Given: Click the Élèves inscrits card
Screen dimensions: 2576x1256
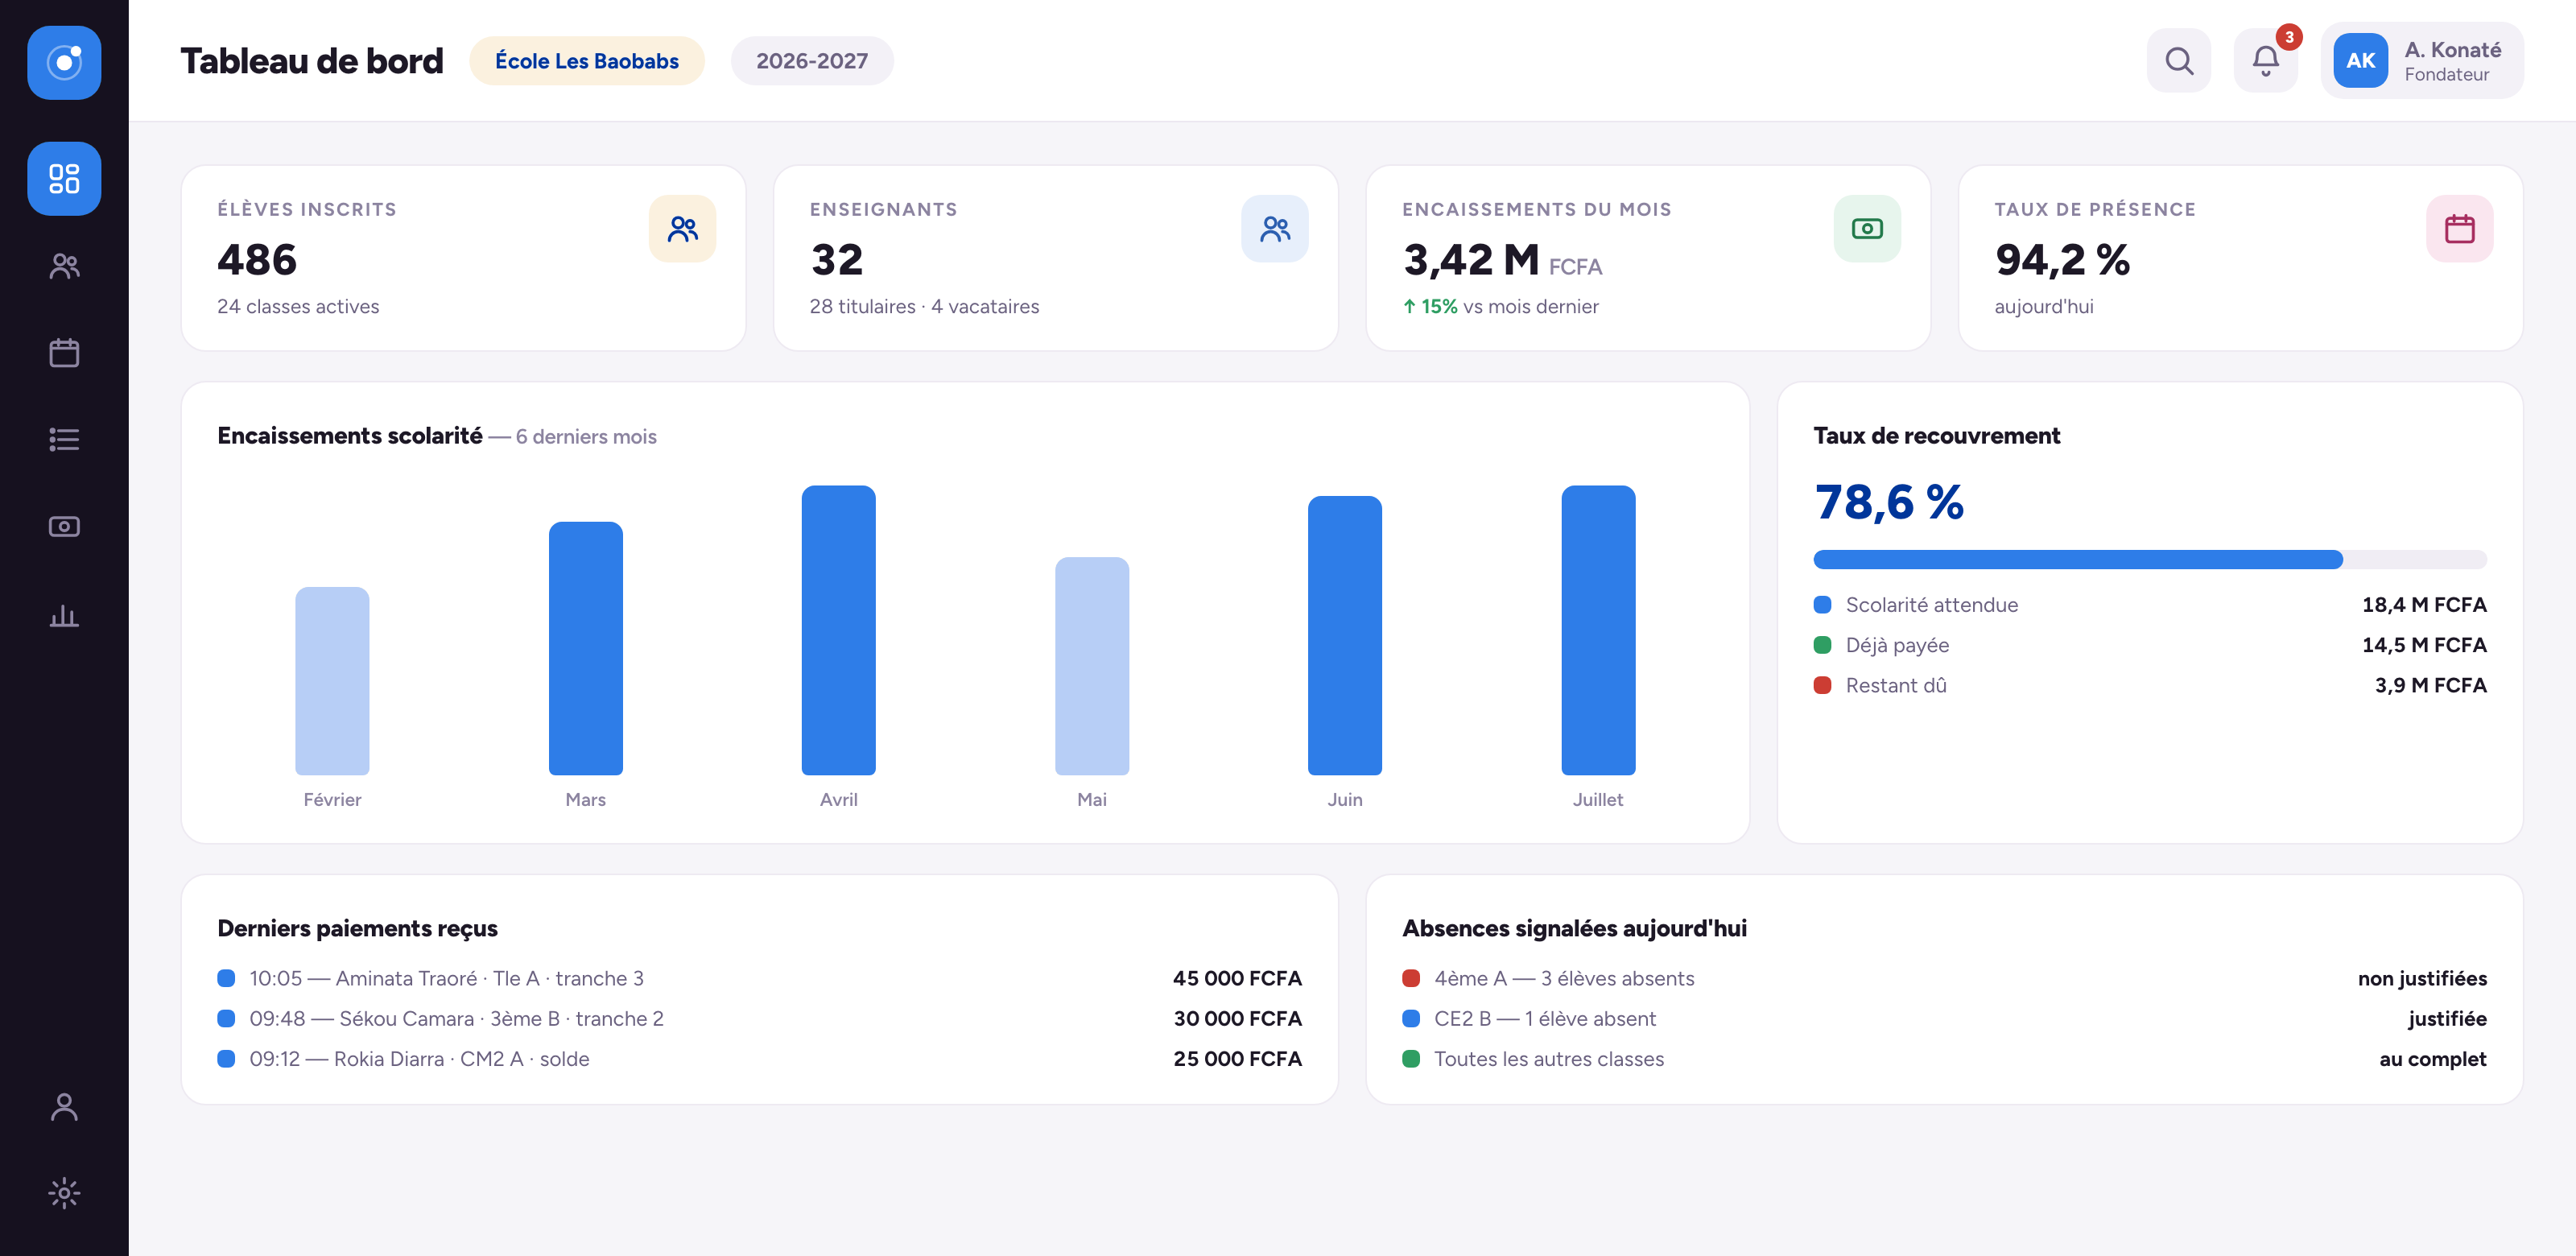Looking at the screenshot, I should [x=463, y=258].
